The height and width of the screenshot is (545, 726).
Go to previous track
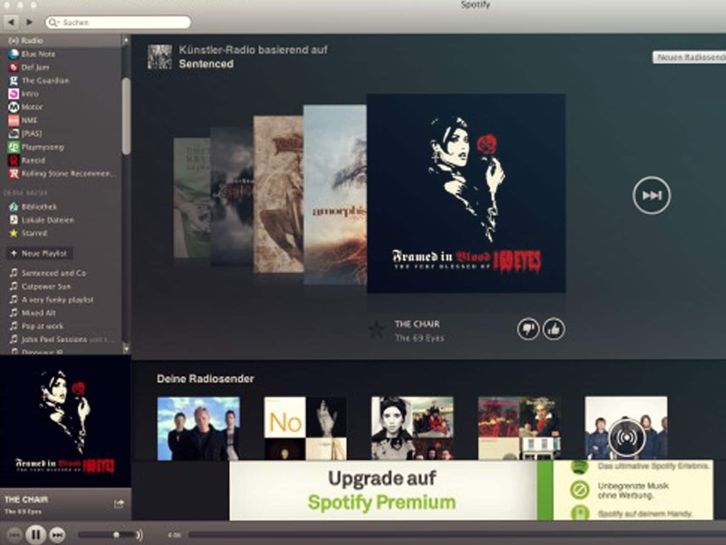click(x=15, y=535)
